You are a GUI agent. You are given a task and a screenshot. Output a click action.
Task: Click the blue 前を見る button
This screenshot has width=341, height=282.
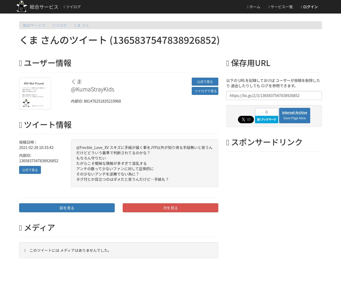67,208
